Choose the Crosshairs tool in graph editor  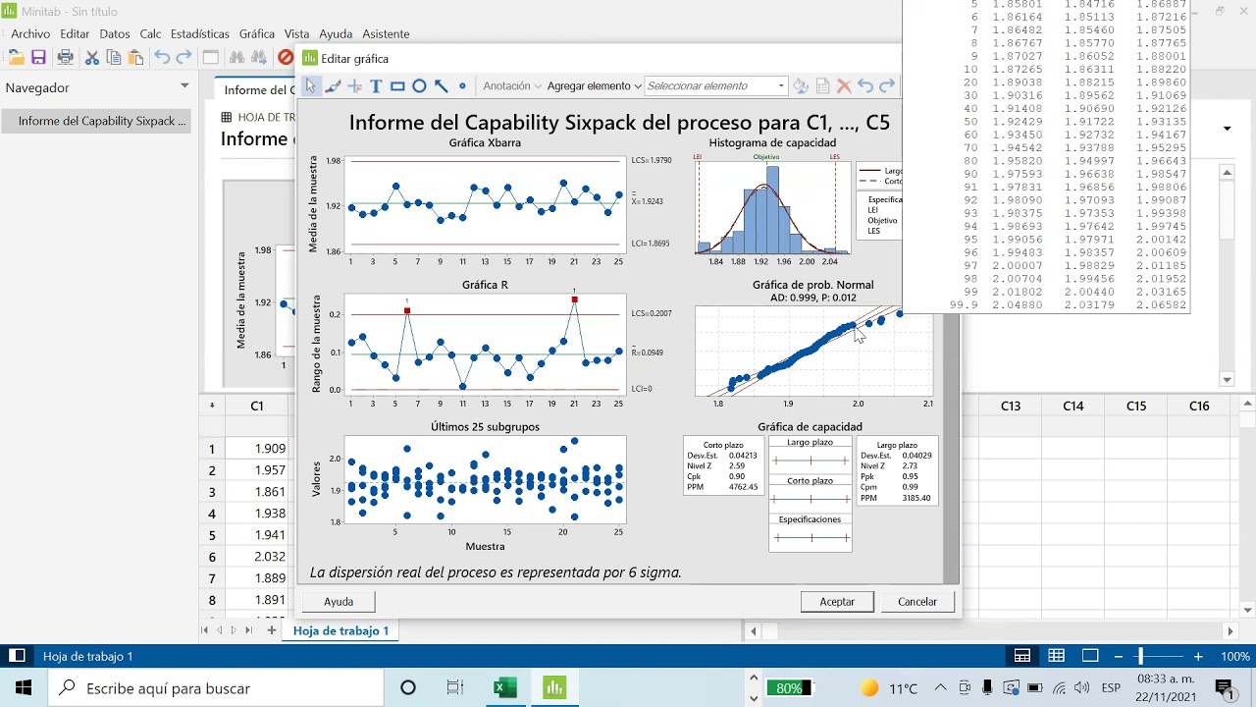(354, 86)
